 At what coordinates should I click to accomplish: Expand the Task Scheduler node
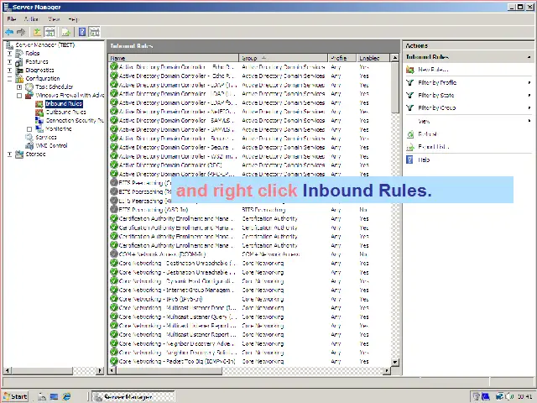click(19, 87)
